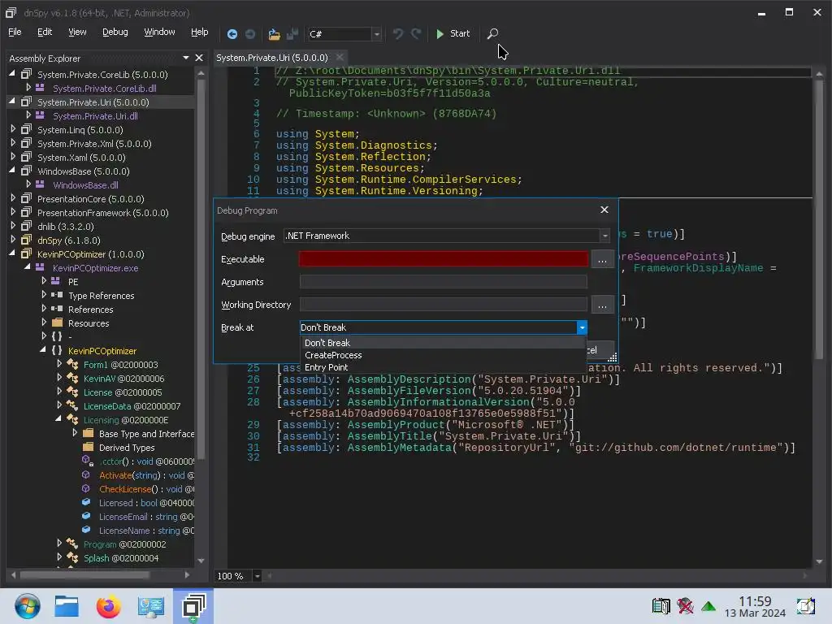Click the Start debugging button
Screen dimensions: 832x624
tap(453, 33)
